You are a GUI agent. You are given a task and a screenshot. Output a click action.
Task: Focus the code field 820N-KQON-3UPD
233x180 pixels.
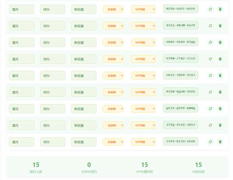[180, 92]
